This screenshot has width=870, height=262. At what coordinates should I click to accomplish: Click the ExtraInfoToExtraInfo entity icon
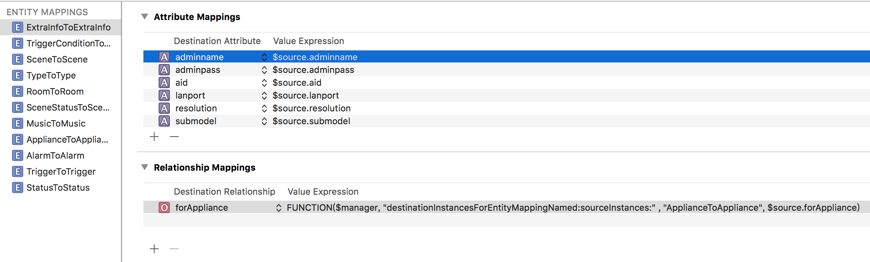pos(17,27)
